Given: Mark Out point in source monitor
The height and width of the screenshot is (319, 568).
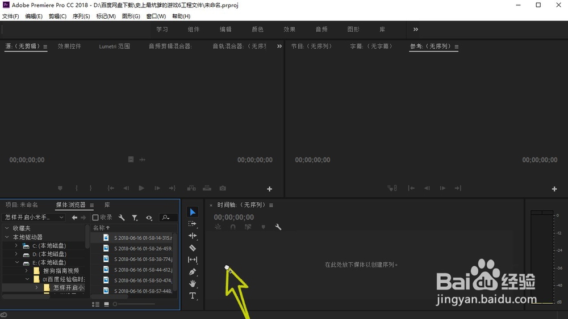Looking at the screenshot, I should 90,188.
